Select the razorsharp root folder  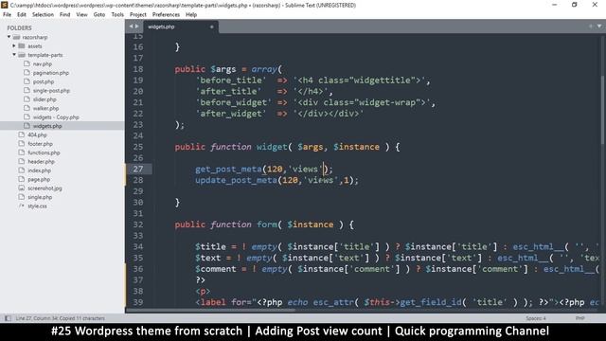[x=35, y=37]
